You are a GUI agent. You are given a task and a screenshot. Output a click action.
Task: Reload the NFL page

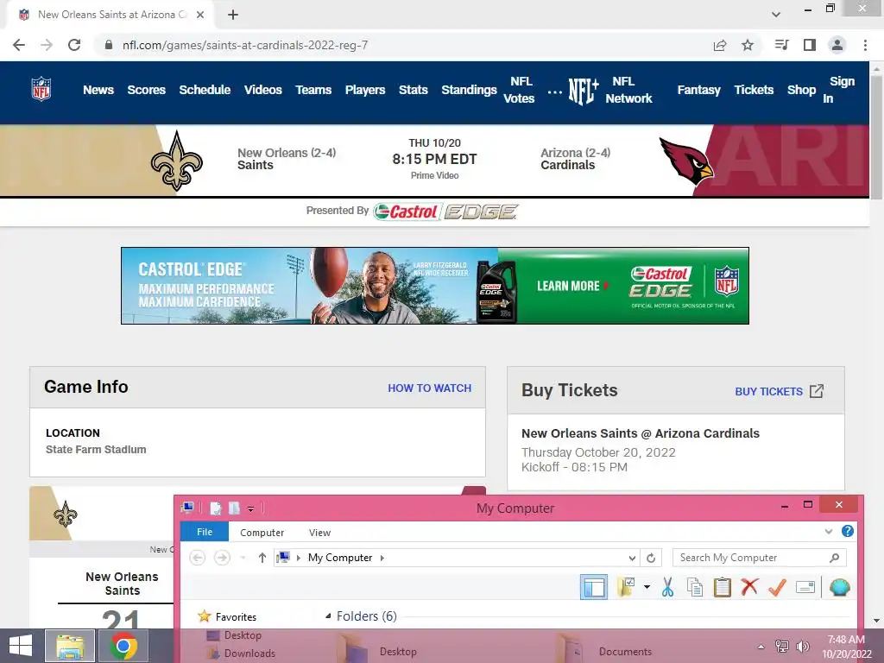[74, 45]
